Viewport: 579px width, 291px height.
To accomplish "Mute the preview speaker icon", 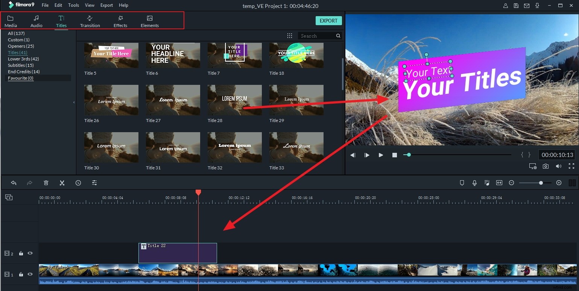I will click(558, 166).
